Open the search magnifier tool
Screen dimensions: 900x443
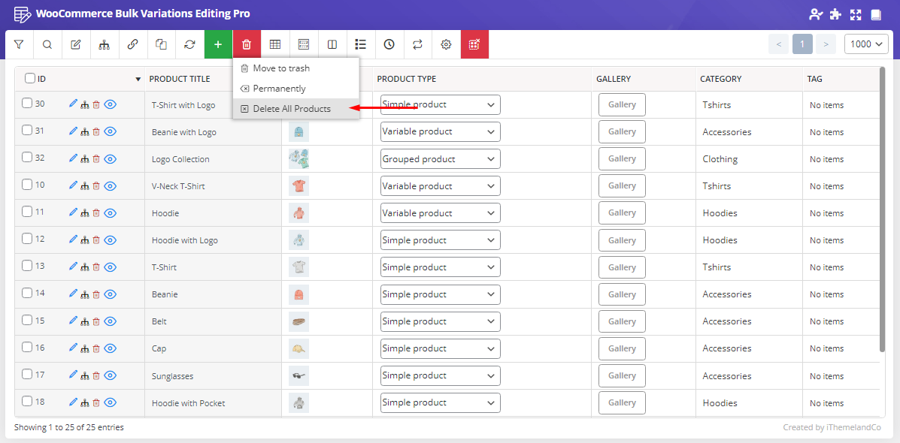[47, 44]
